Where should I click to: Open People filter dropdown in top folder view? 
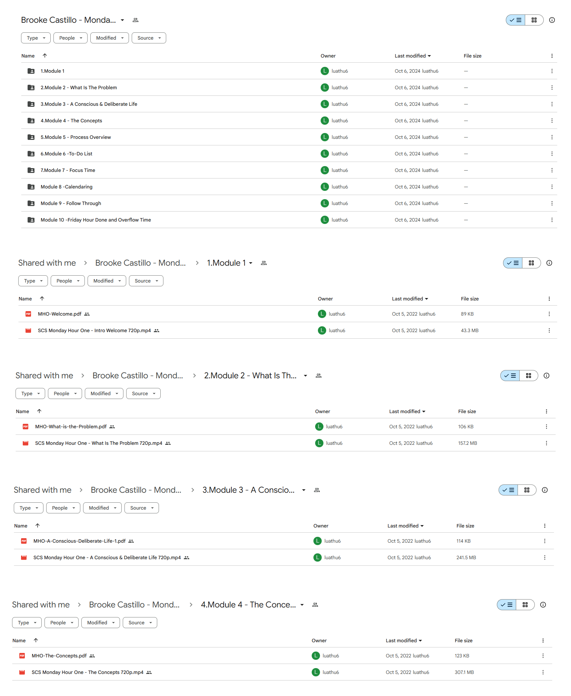click(x=70, y=38)
